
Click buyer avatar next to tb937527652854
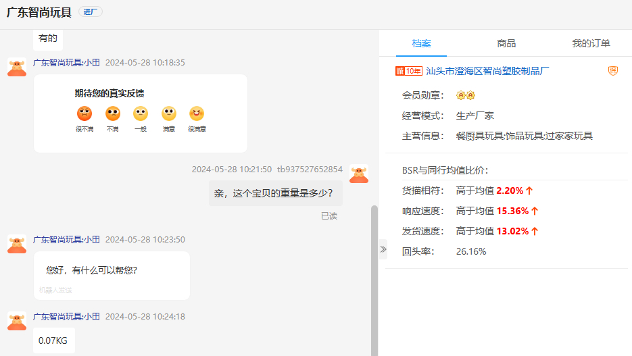coord(359,174)
